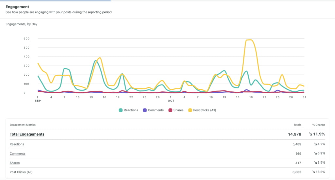
Task: Click the Total Engagements row label
Action: 27,134
